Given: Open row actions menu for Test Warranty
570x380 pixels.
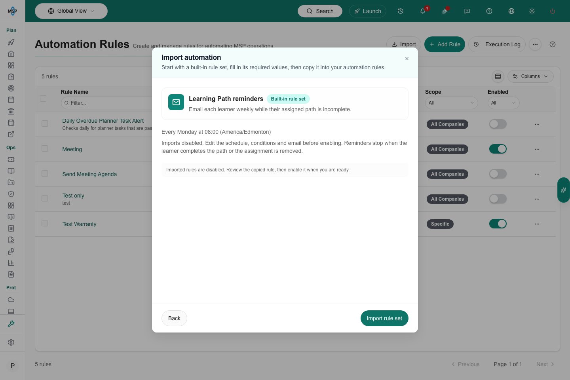Looking at the screenshot, I should 537,224.
